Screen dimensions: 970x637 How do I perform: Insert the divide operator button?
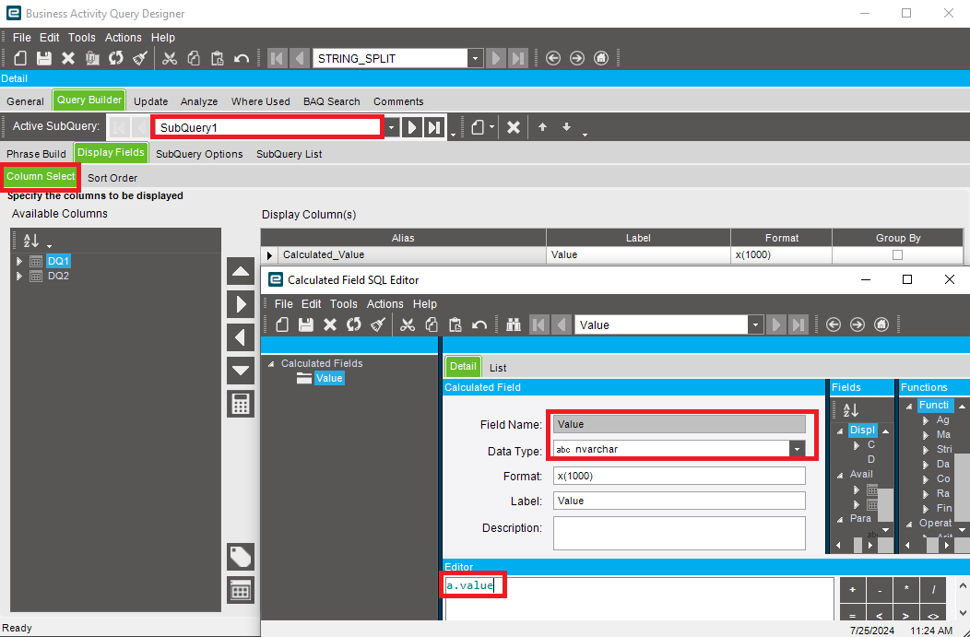(x=933, y=590)
